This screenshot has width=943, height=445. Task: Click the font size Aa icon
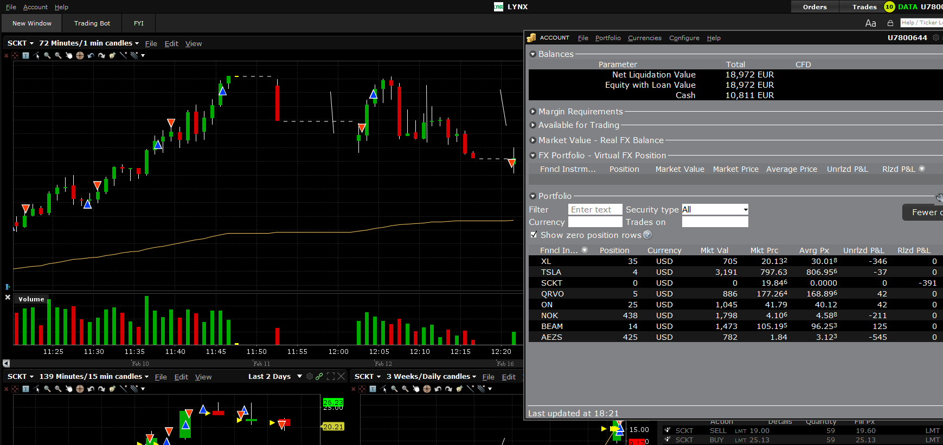coord(870,23)
